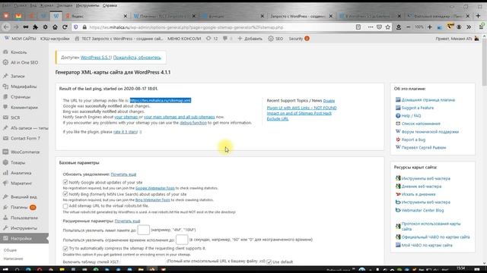Image resolution: width=487 pixels, height=273 pixels.
Task: Switch to the Яндекс tab
Action: [x=96, y=16]
